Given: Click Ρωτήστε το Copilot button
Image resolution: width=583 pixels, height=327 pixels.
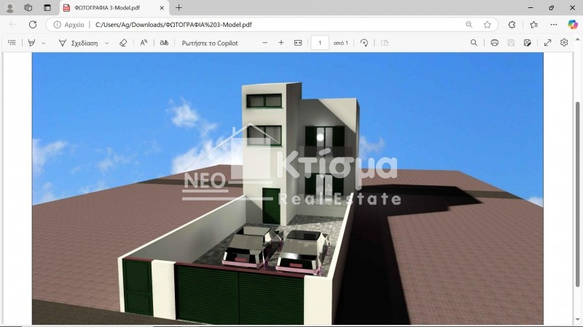Looking at the screenshot, I should click(x=210, y=43).
